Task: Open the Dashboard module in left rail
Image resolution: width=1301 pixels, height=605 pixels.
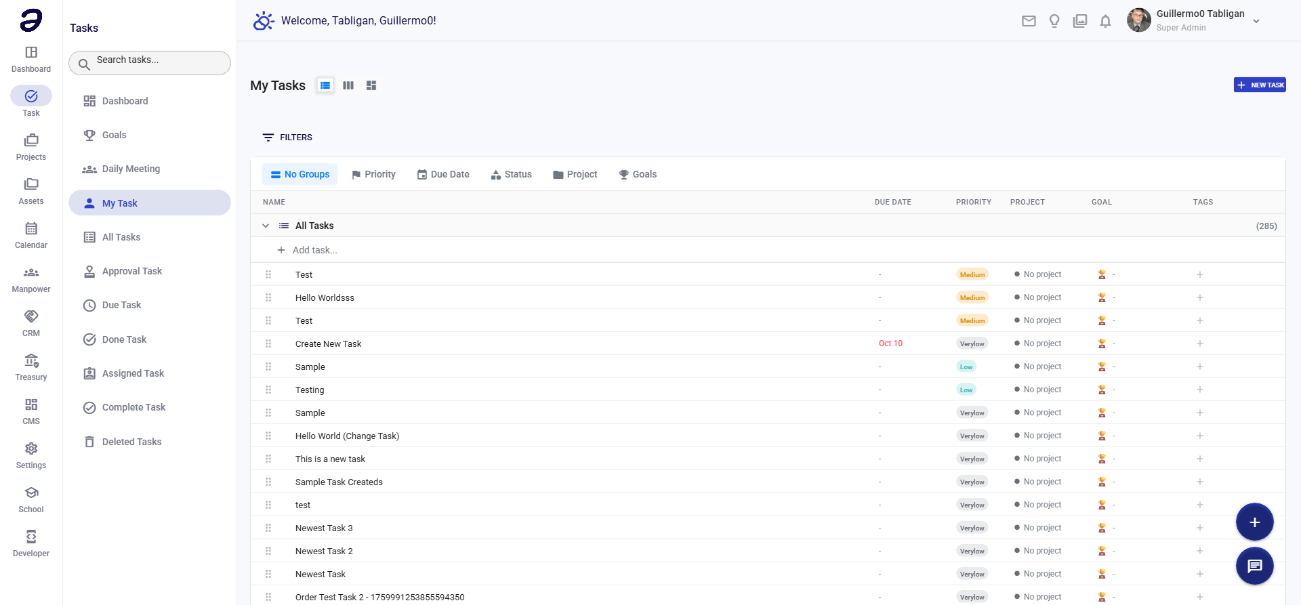Action: click(x=31, y=60)
